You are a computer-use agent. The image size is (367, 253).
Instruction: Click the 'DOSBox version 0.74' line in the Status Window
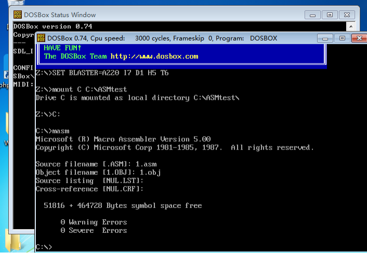coord(53,26)
